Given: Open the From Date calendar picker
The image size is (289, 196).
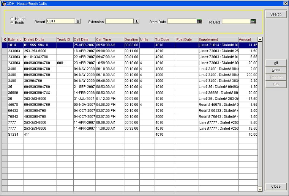Looking at the screenshot, I should (199, 22).
